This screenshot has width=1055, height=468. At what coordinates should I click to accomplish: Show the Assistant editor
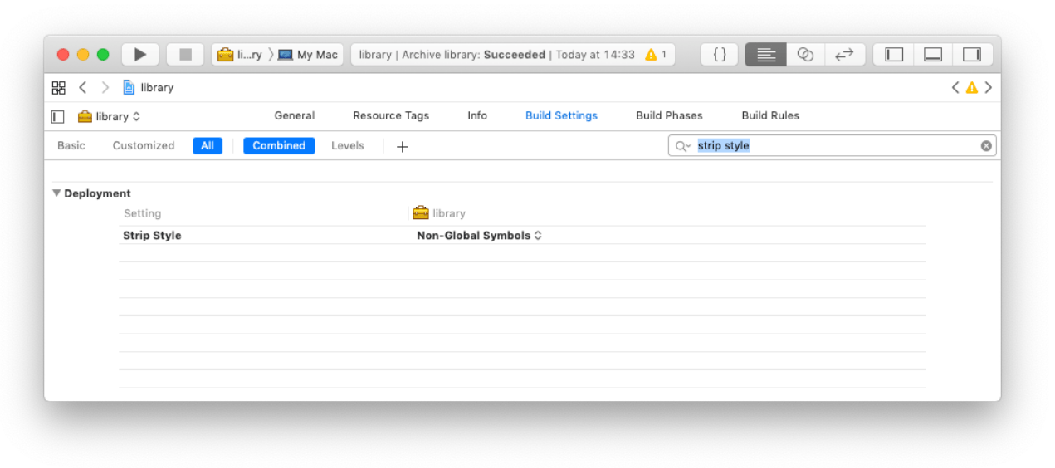pyautogui.click(x=805, y=55)
